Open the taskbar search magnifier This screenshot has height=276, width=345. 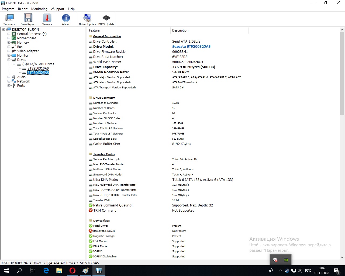click(x=19, y=271)
